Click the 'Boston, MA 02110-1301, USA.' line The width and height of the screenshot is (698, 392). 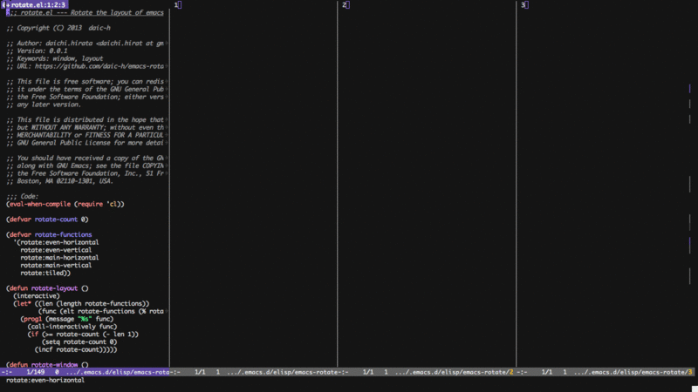tap(59, 181)
